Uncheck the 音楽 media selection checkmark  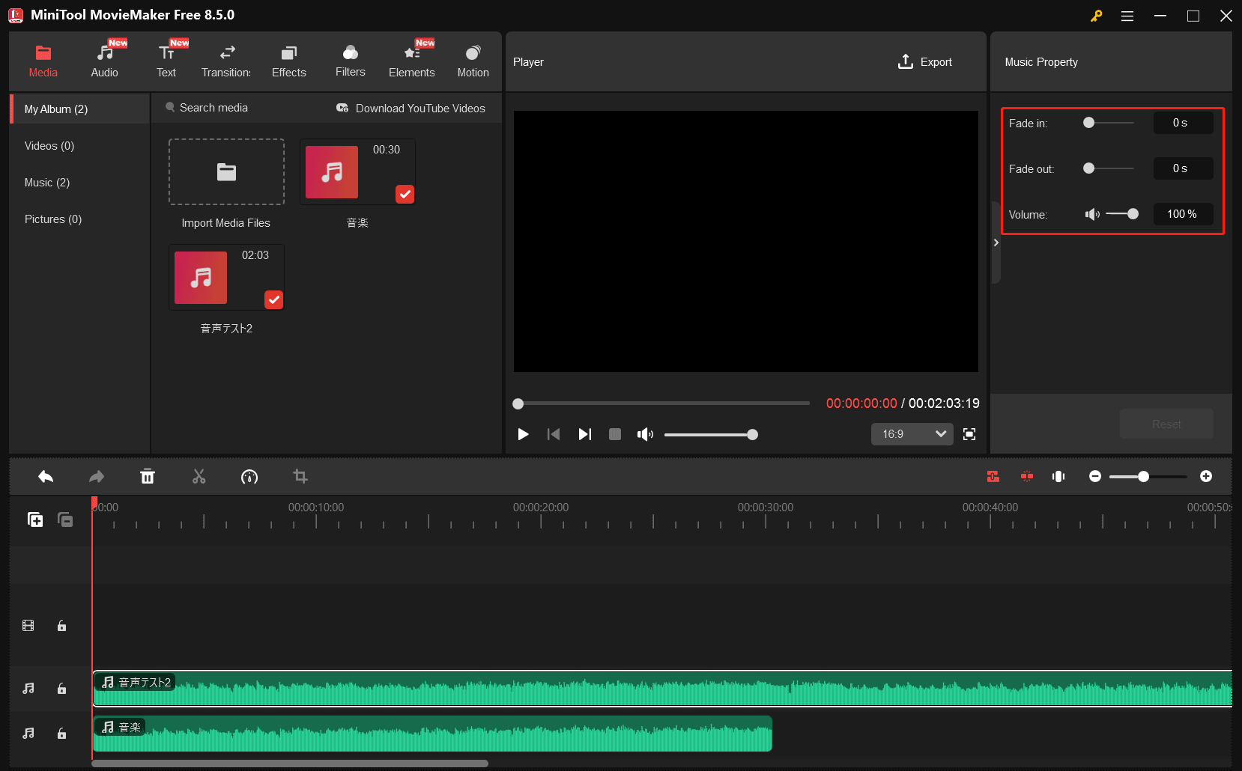(x=405, y=194)
